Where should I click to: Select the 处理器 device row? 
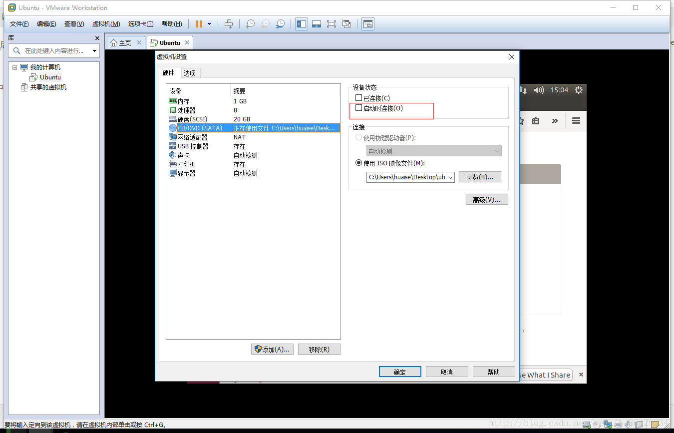click(x=253, y=110)
